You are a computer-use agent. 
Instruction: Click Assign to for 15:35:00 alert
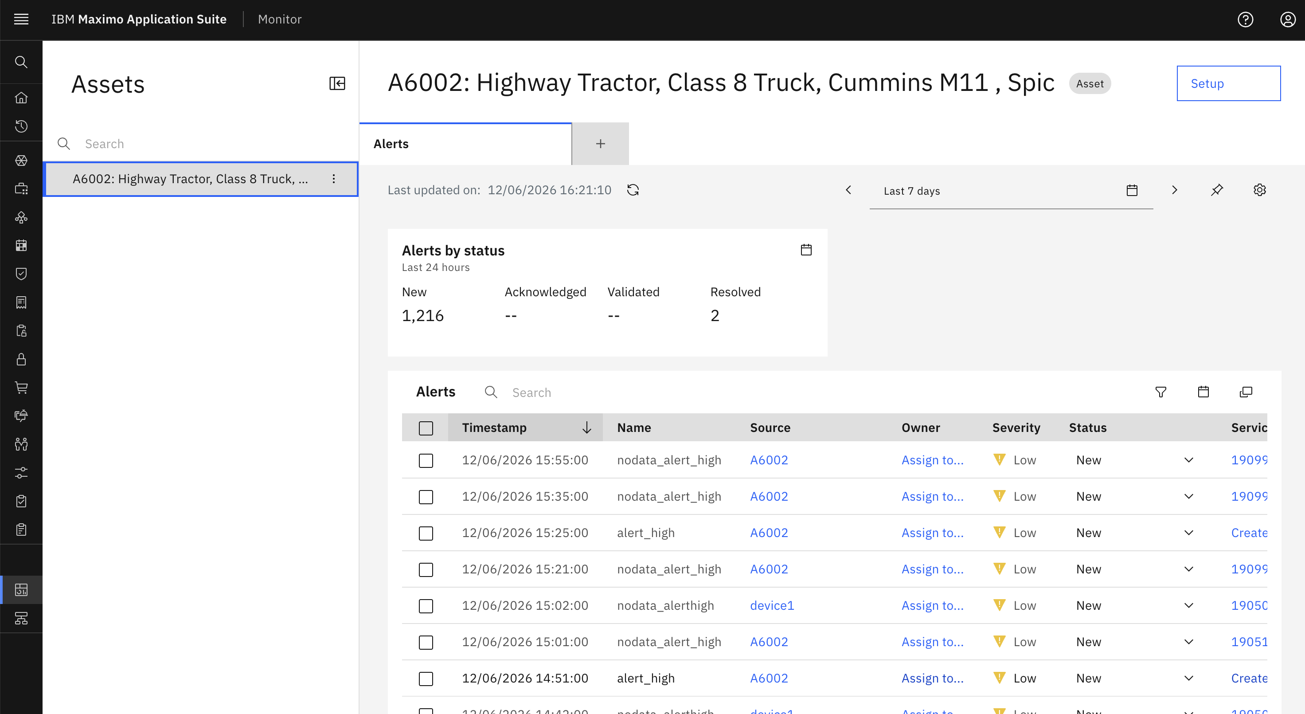tap(932, 497)
